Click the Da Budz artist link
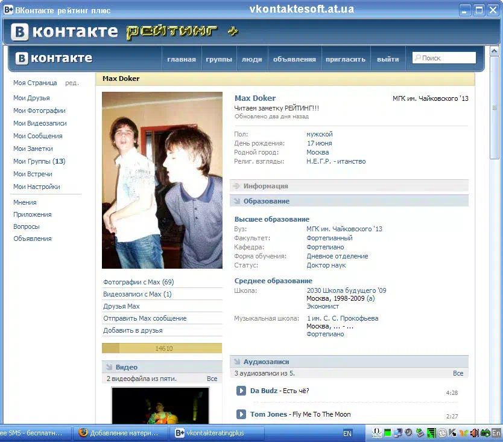This screenshot has width=503, height=442. click(264, 391)
